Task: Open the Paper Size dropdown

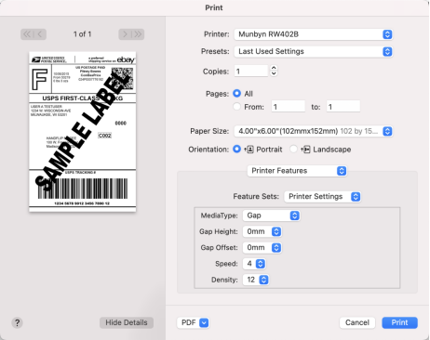Action: (314, 131)
